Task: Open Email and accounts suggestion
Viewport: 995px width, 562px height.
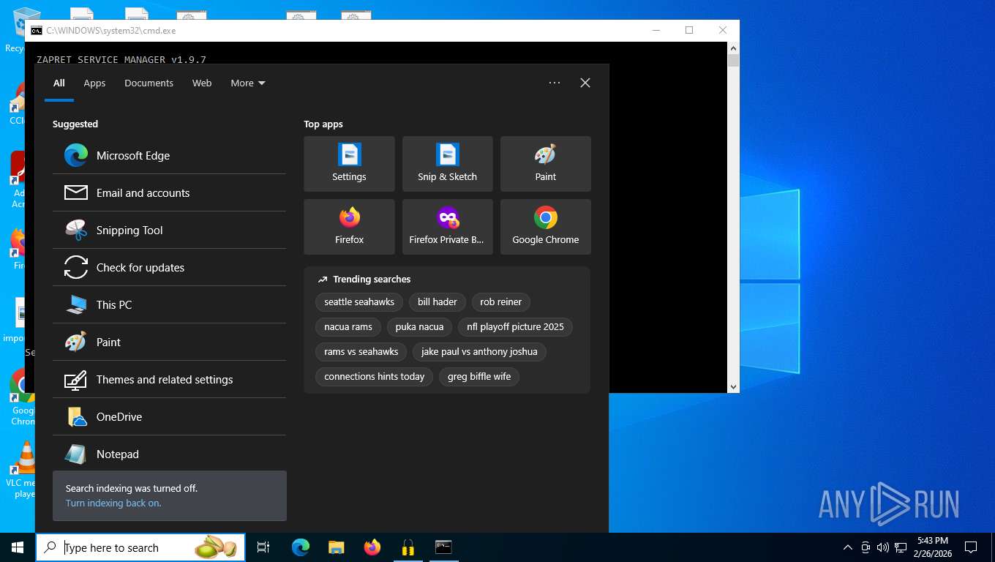Action: pyautogui.click(x=169, y=192)
